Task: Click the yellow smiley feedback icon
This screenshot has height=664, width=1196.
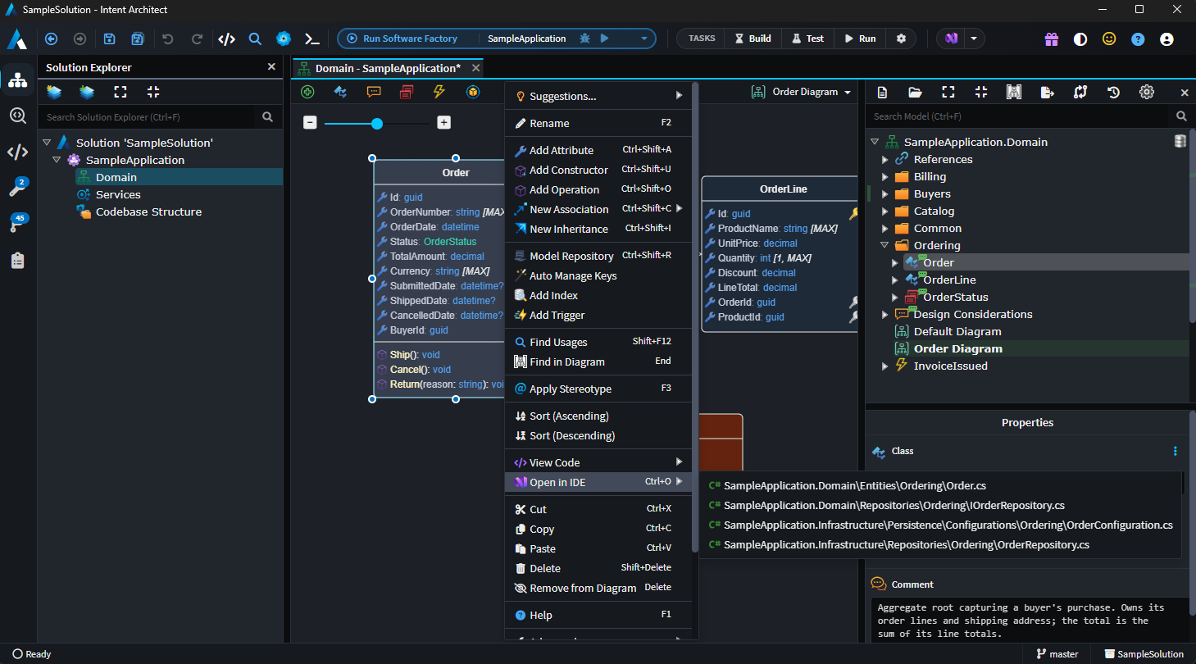Action: tap(1109, 39)
